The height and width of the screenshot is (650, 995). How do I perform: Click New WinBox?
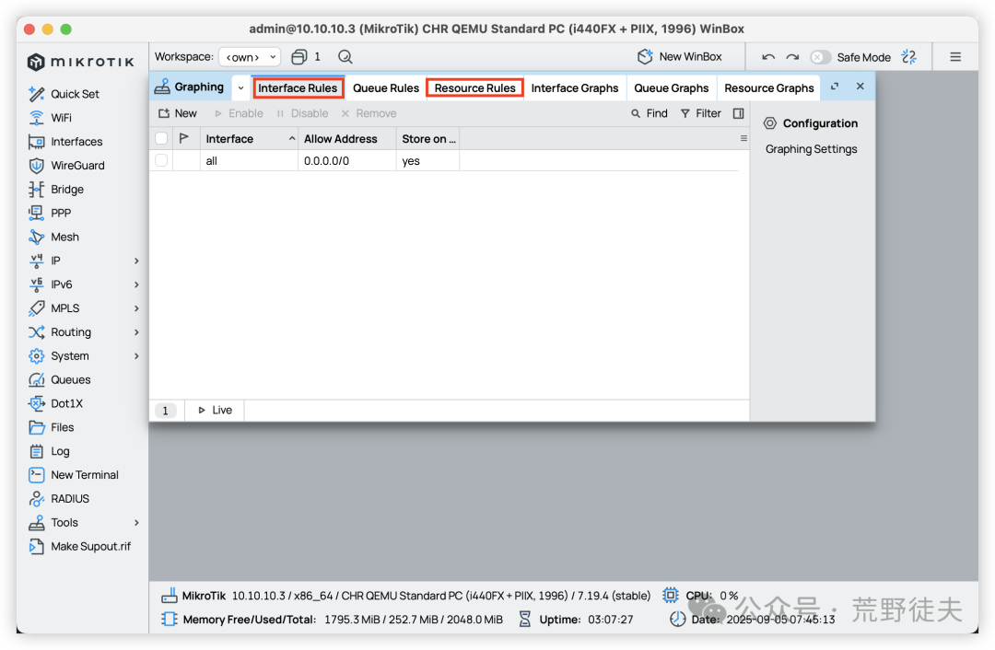(680, 57)
